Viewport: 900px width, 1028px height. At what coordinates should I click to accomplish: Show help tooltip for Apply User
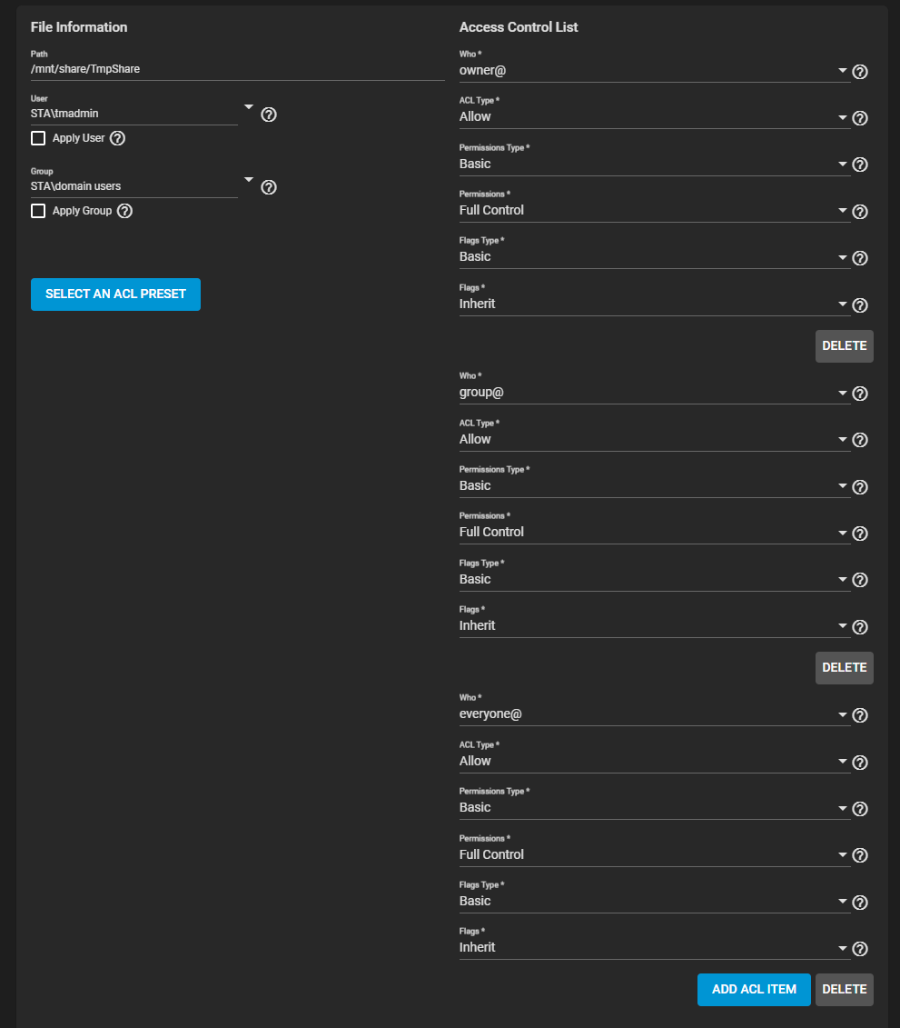[x=117, y=138]
